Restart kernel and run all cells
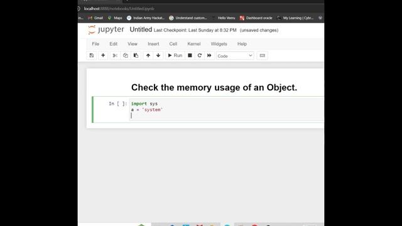The height and width of the screenshot is (226, 402). [209, 56]
